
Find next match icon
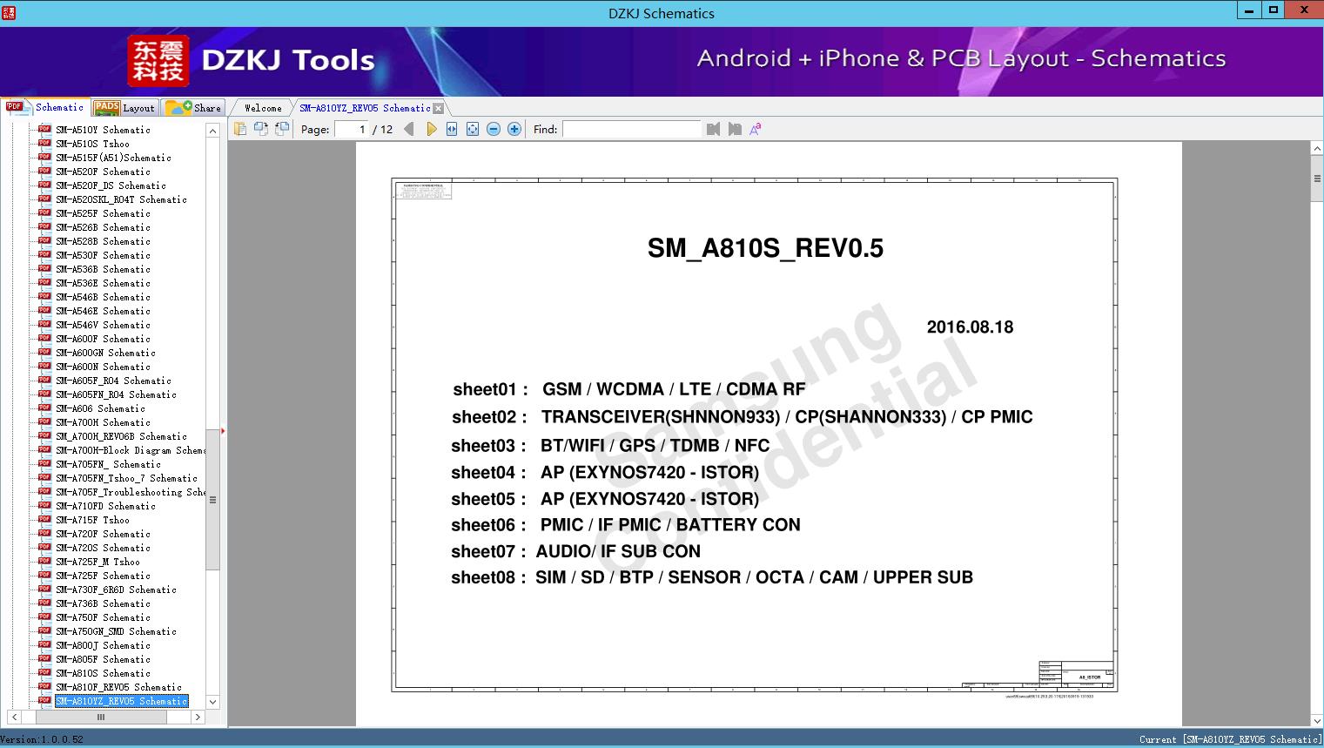(735, 129)
